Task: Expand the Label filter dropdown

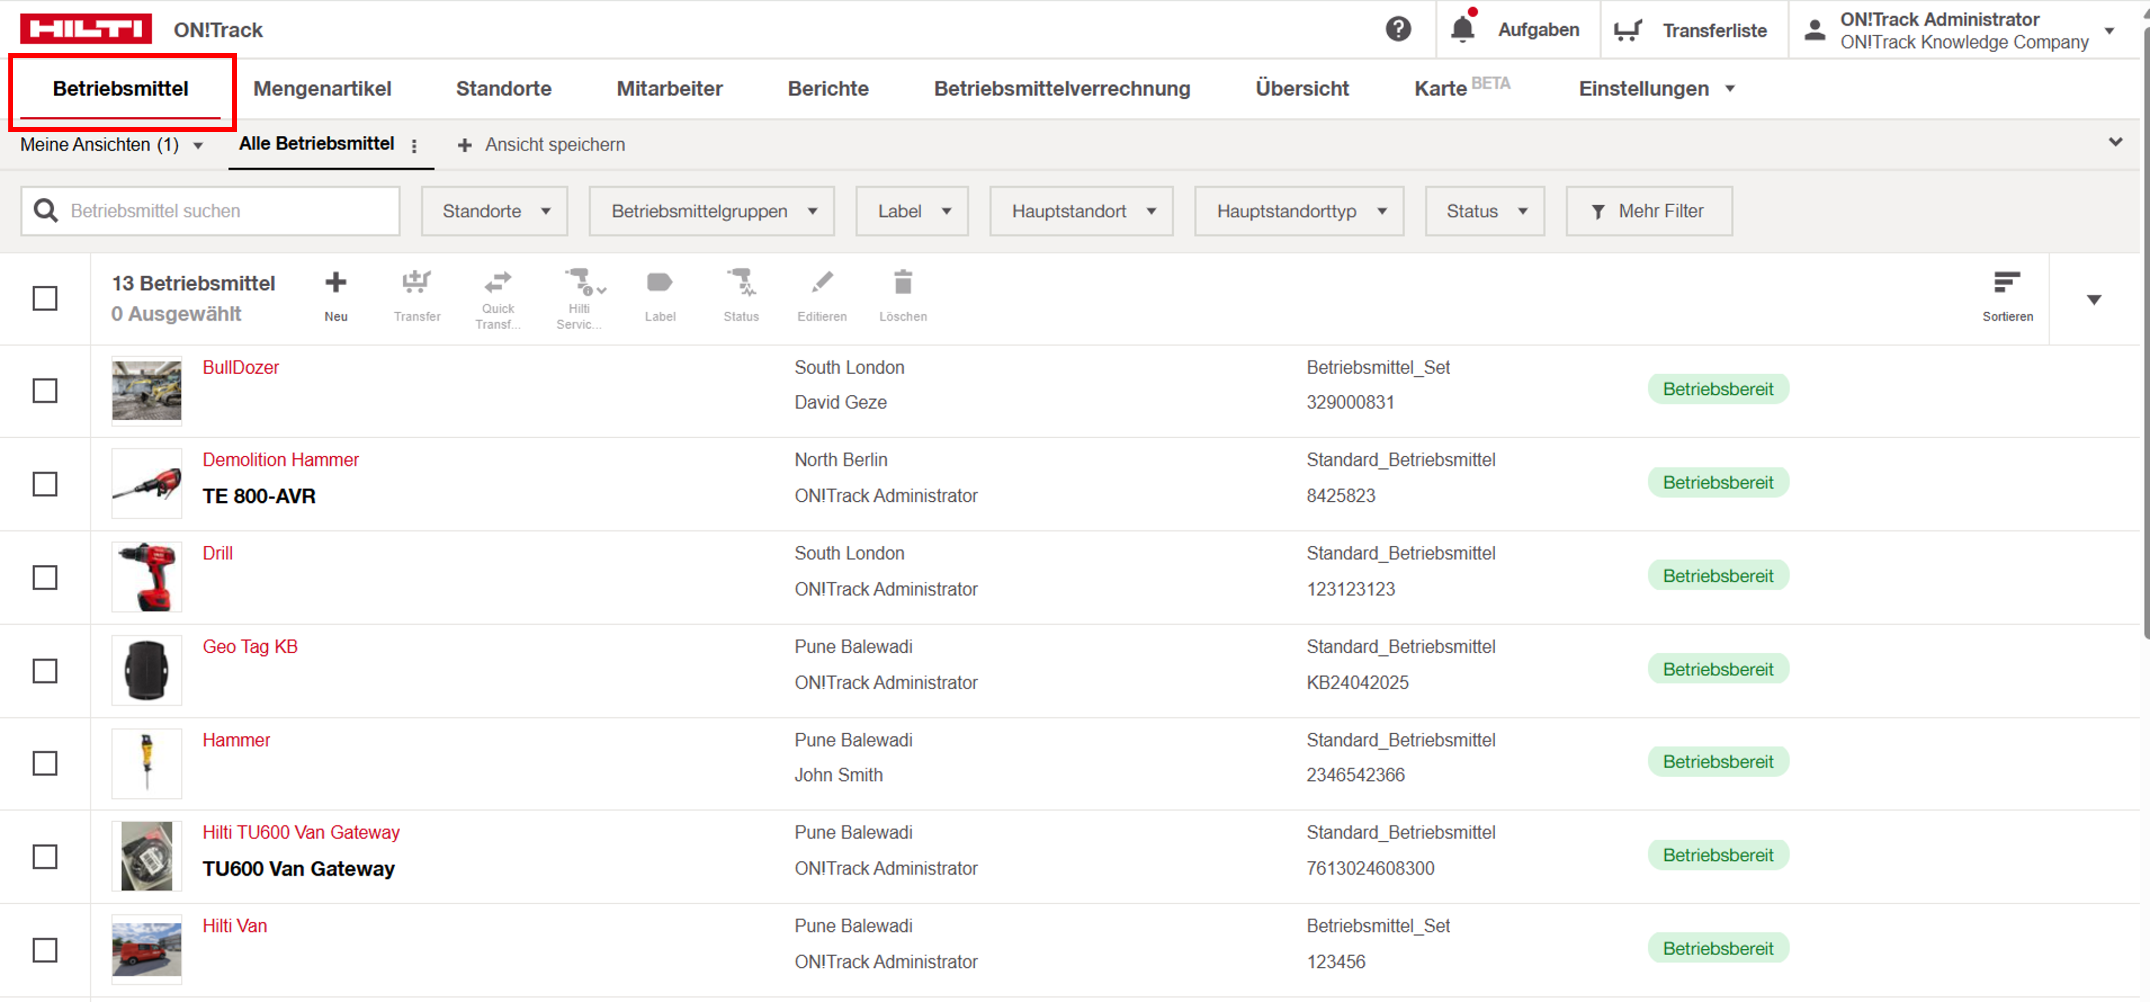Action: (x=912, y=211)
